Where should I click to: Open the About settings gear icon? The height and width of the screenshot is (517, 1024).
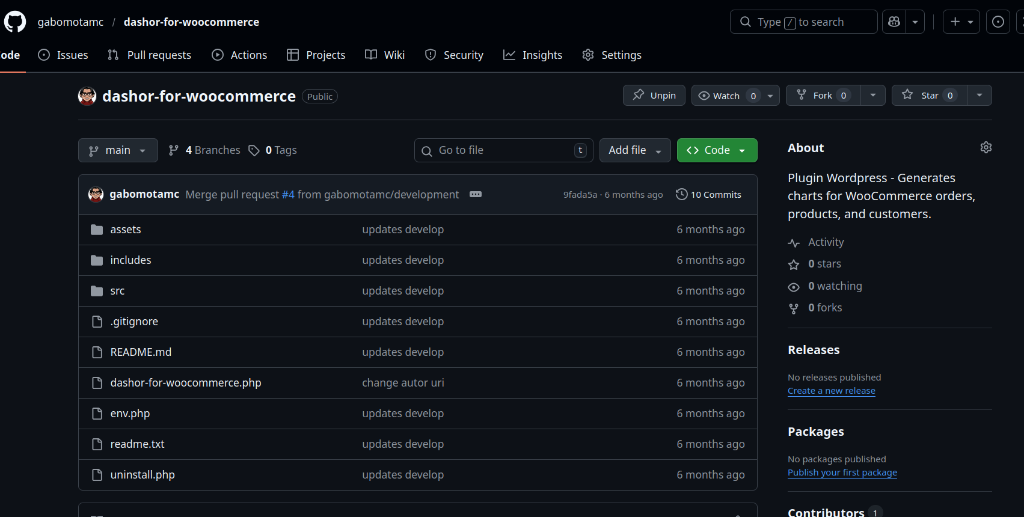click(x=986, y=147)
